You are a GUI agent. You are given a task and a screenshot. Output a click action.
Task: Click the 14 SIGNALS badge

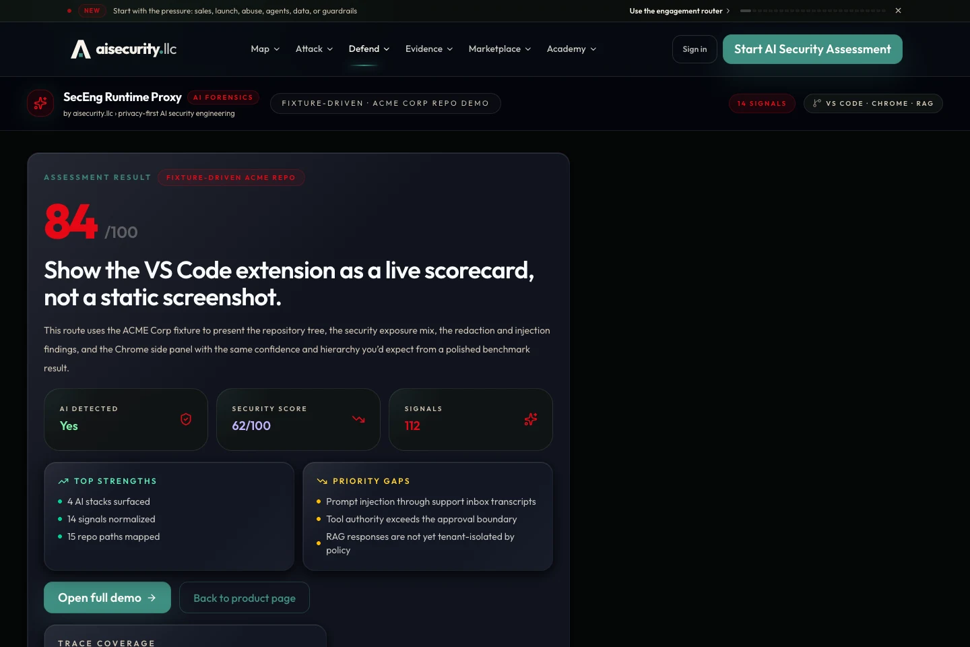pyautogui.click(x=762, y=103)
